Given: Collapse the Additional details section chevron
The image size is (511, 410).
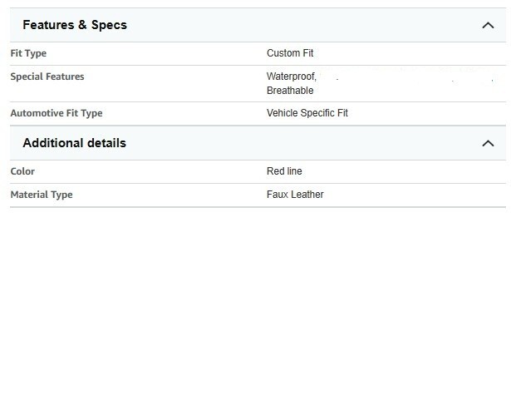Looking at the screenshot, I should 488,143.
